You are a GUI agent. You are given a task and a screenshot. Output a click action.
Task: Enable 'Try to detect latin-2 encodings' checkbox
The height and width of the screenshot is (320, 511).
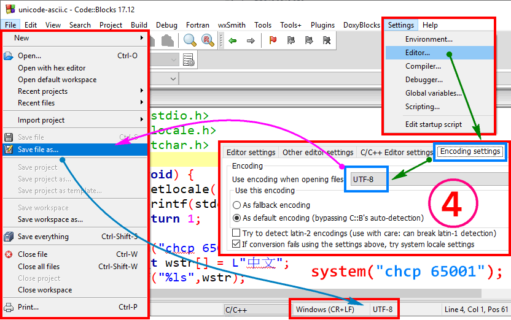236,234
